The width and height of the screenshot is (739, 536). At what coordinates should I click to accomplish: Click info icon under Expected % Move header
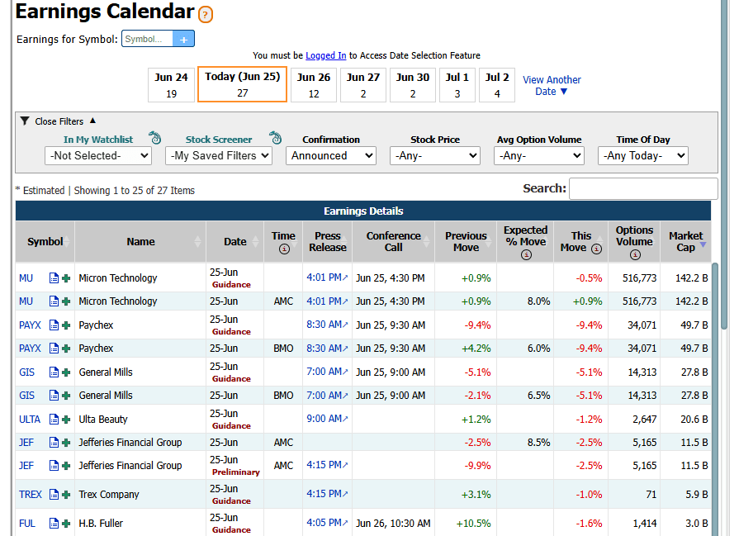526,254
